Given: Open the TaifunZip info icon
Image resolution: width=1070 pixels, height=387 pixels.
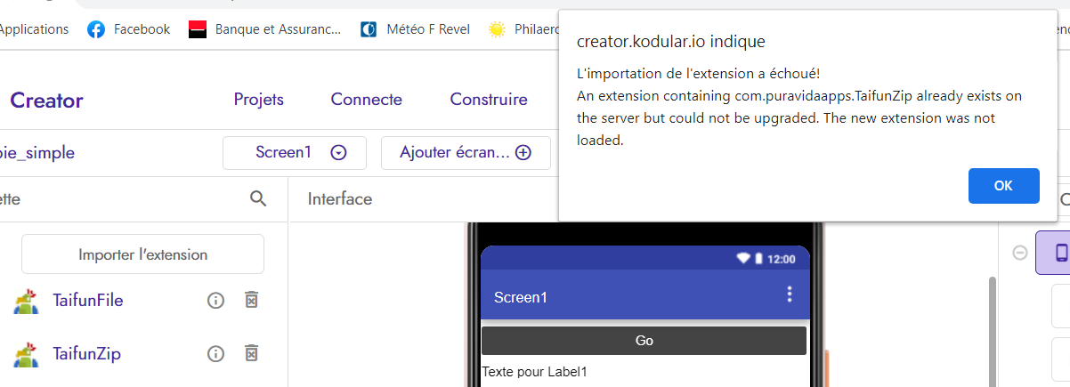Looking at the screenshot, I should (x=215, y=354).
